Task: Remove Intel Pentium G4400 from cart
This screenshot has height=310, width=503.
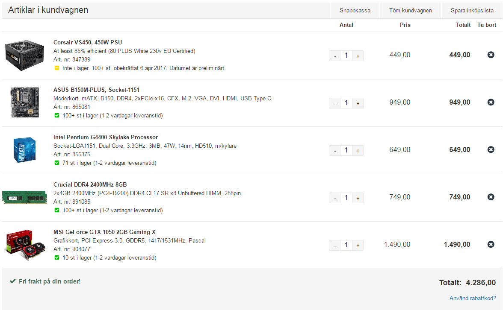Action: click(491, 149)
